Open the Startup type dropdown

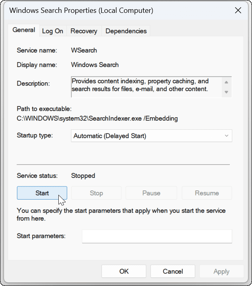151,136
